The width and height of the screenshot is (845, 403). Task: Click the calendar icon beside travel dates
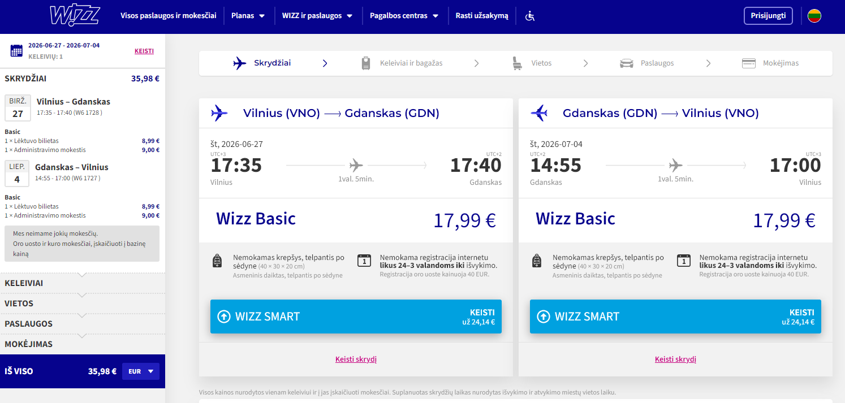[16, 50]
